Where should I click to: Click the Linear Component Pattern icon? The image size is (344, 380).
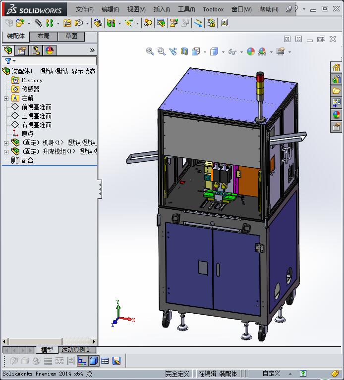click(50, 23)
